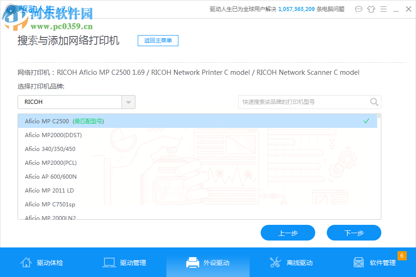This screenshot has height=277, width=416.
Task: Open the printer brand dropdown arrow
Action: point(128,102)
